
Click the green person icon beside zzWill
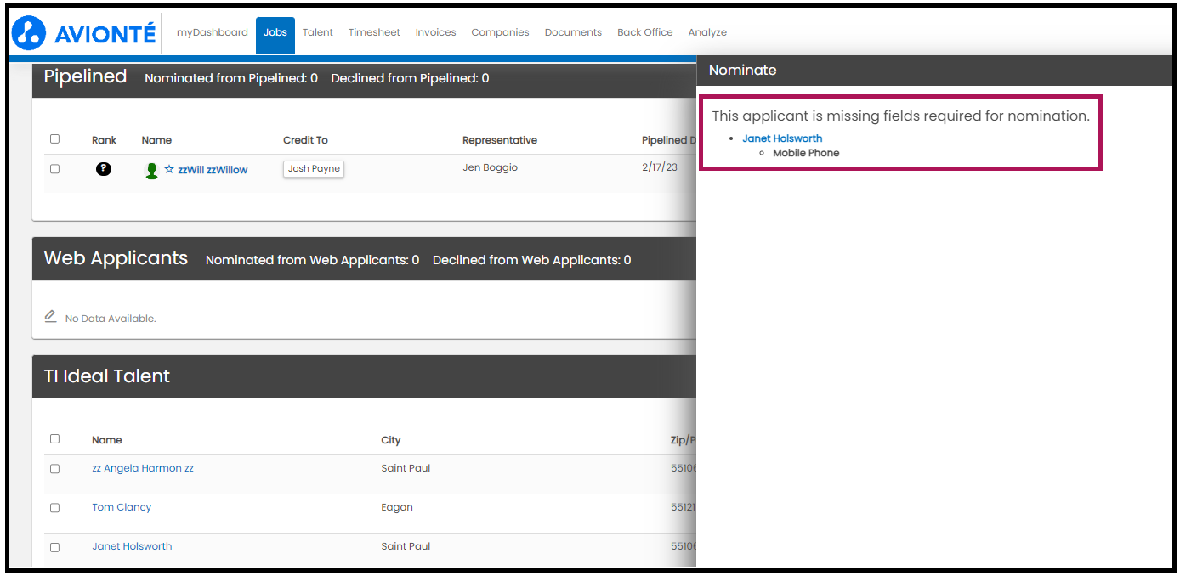coord(151,171)
